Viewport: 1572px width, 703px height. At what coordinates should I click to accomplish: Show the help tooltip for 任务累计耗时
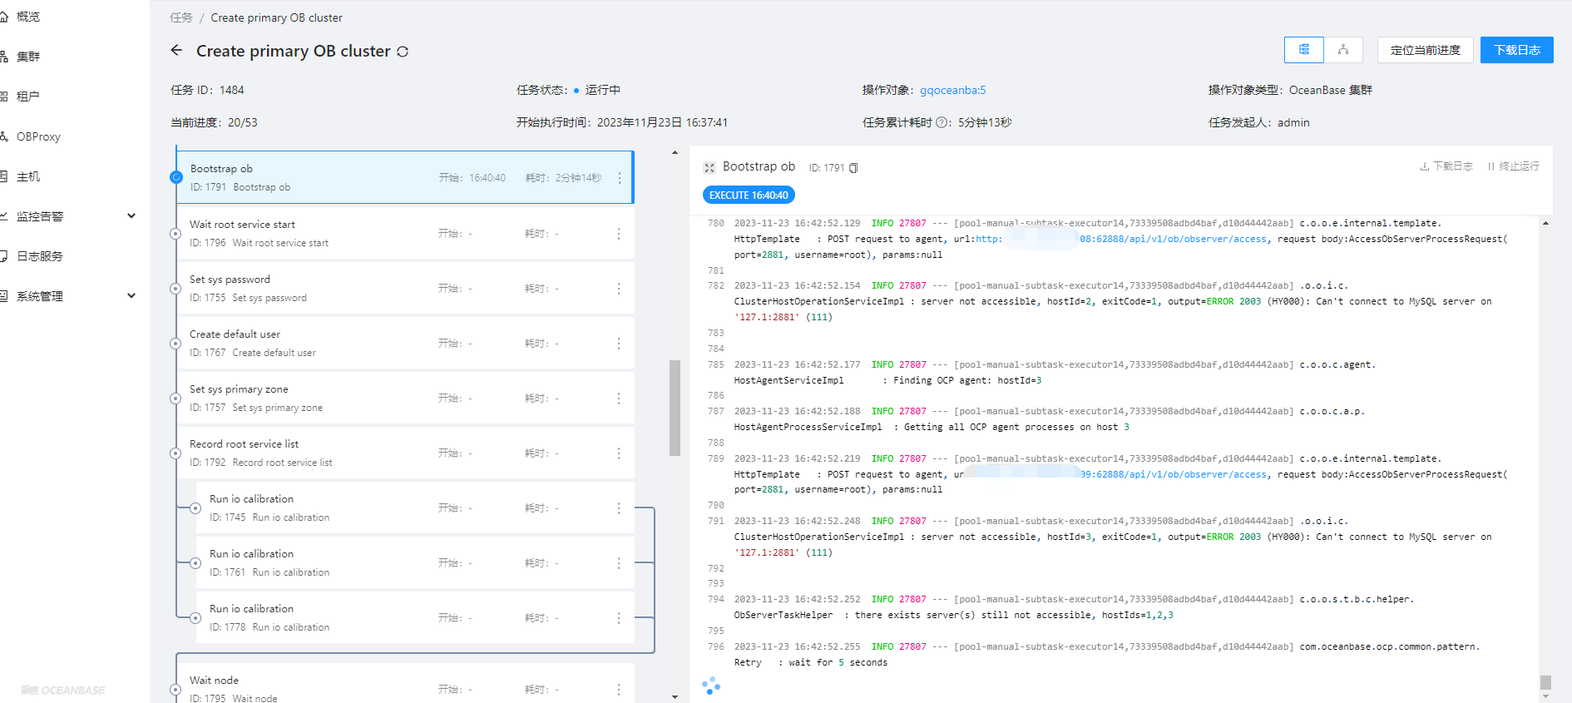(x=942, y=122)
